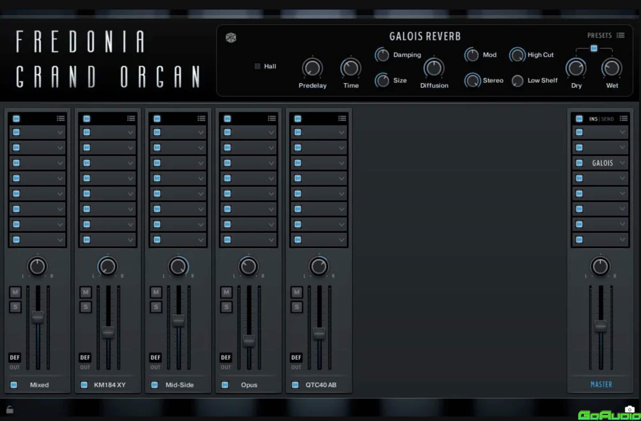
Task: Expand the first insert slot dropdown on QTC40 AB
Action: tap(341, 132)
